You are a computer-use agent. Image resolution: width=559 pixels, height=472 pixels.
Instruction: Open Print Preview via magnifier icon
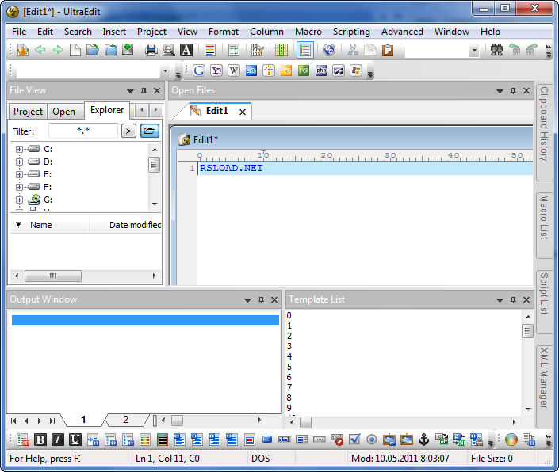(x=169, y=50)
